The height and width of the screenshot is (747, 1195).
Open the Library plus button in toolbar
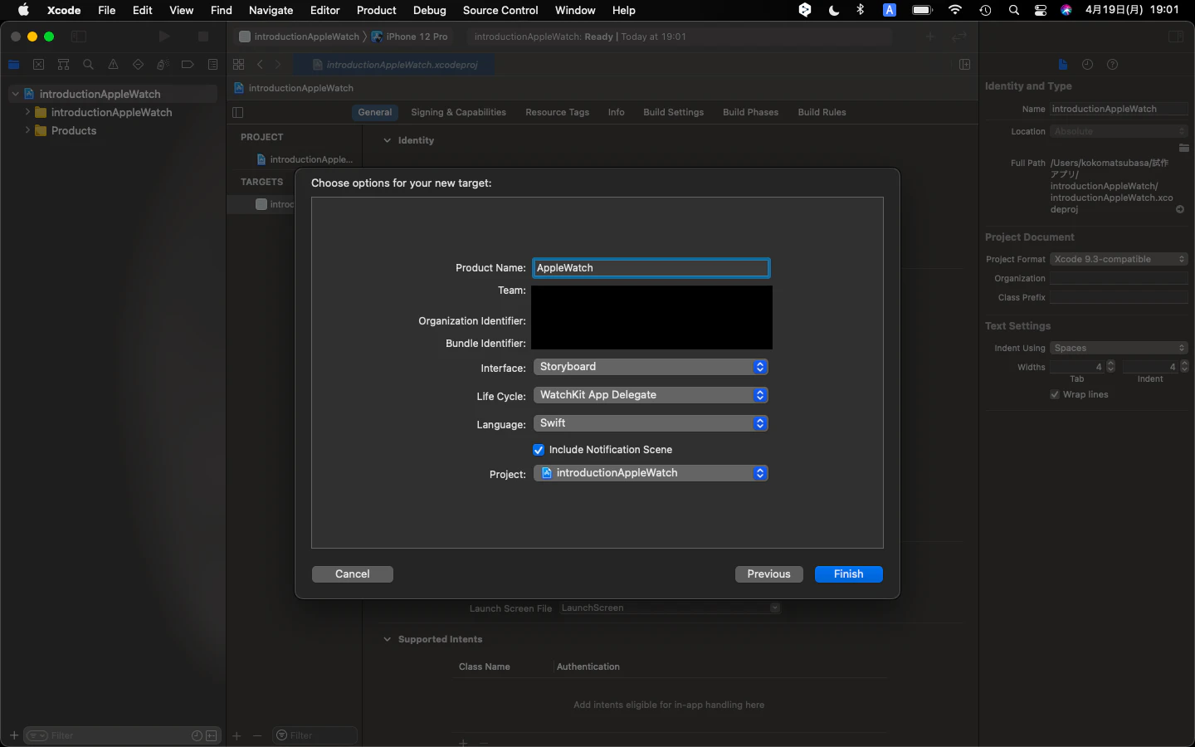click(930, 37)
